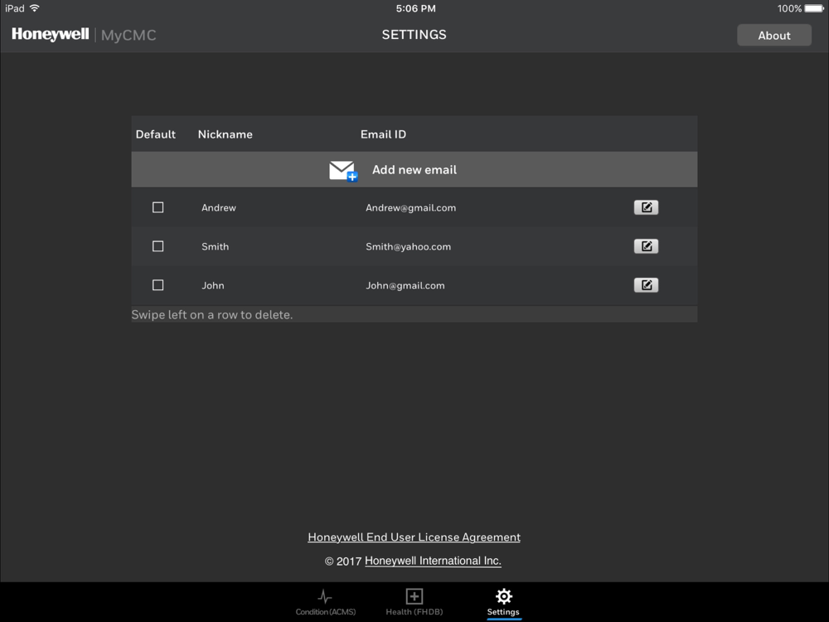
Task: Click the add email envelope icon
Action: click(x=343, y=171)
